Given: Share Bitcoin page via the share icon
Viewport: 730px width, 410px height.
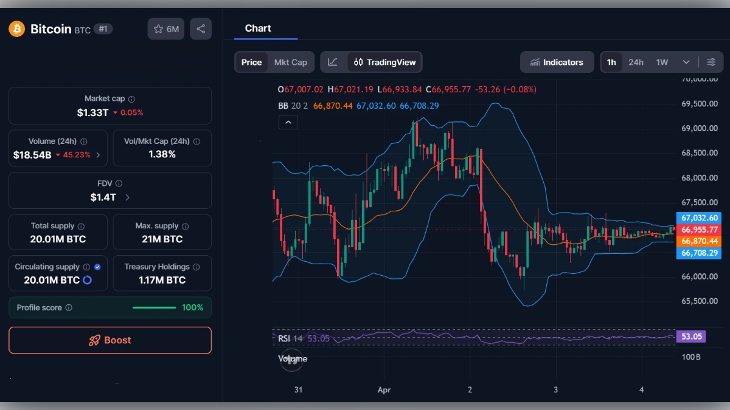Looking at the screenshot, I should [x=201, y=29].
